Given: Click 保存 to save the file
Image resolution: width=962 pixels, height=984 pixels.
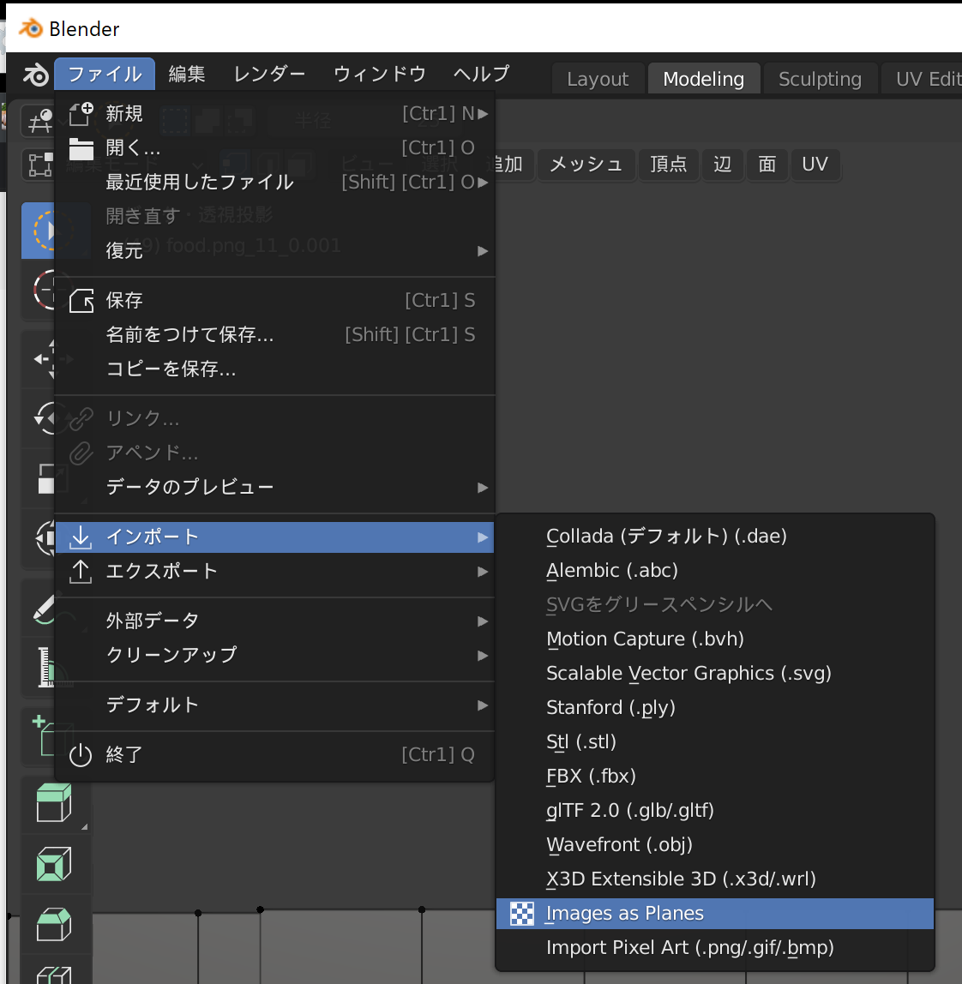Looking at the screenshot, I should coord(275,301).
